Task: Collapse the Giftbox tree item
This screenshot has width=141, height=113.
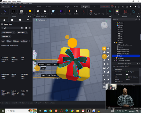Action: (x=114, y=43)
